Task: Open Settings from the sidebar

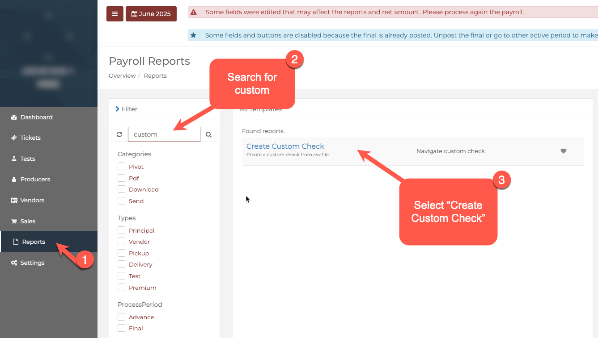Action: point(49,263)
